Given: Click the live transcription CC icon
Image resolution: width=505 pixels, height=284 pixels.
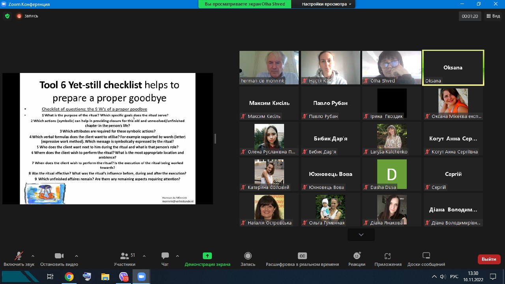Looking at the screenshot, I should 302,256.
